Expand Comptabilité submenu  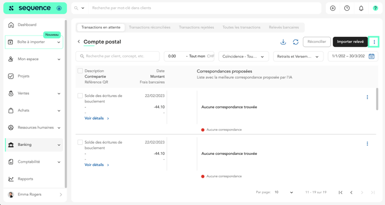59,162
